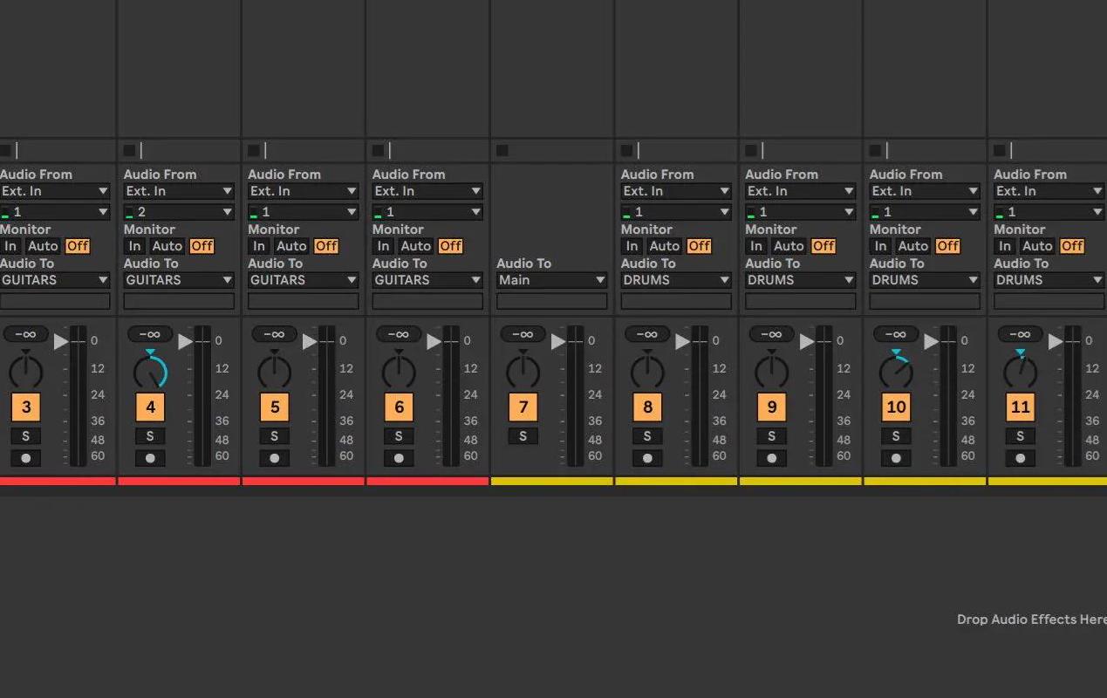Click the clip stop square on track 11
Viewport: 1107px width, 698px height.
click(x=1000, y=150)
